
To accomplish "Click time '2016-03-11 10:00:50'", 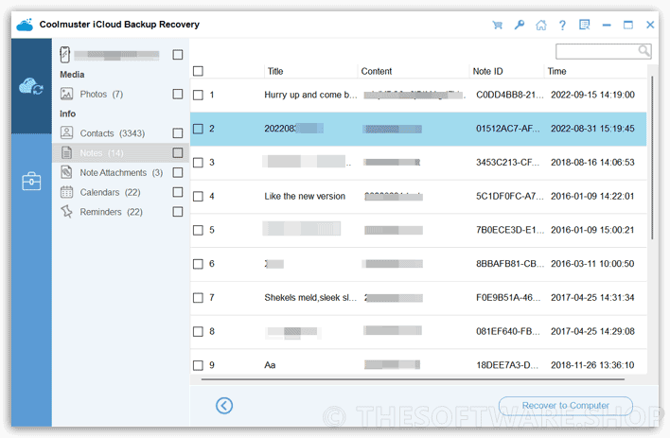I will point(592,264).
